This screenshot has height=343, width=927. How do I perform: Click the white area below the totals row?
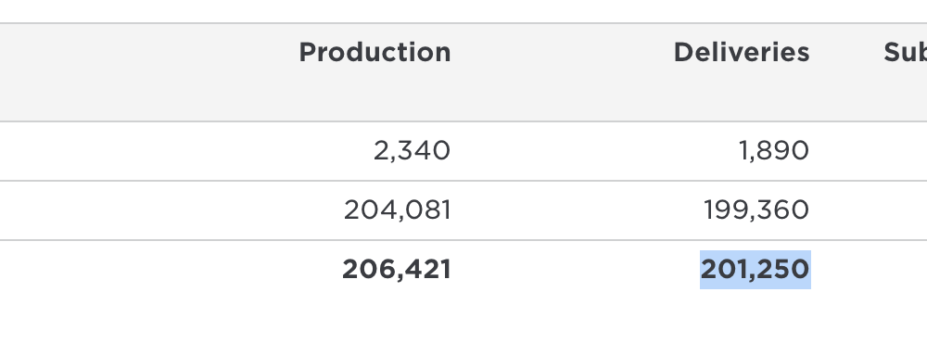(x=463, y=319)
